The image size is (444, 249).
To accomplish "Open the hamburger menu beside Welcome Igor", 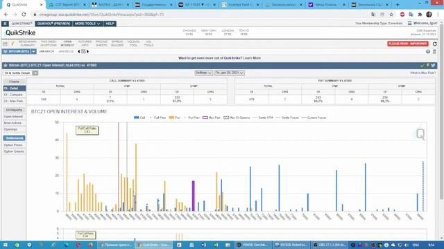I will pos(410,23).
